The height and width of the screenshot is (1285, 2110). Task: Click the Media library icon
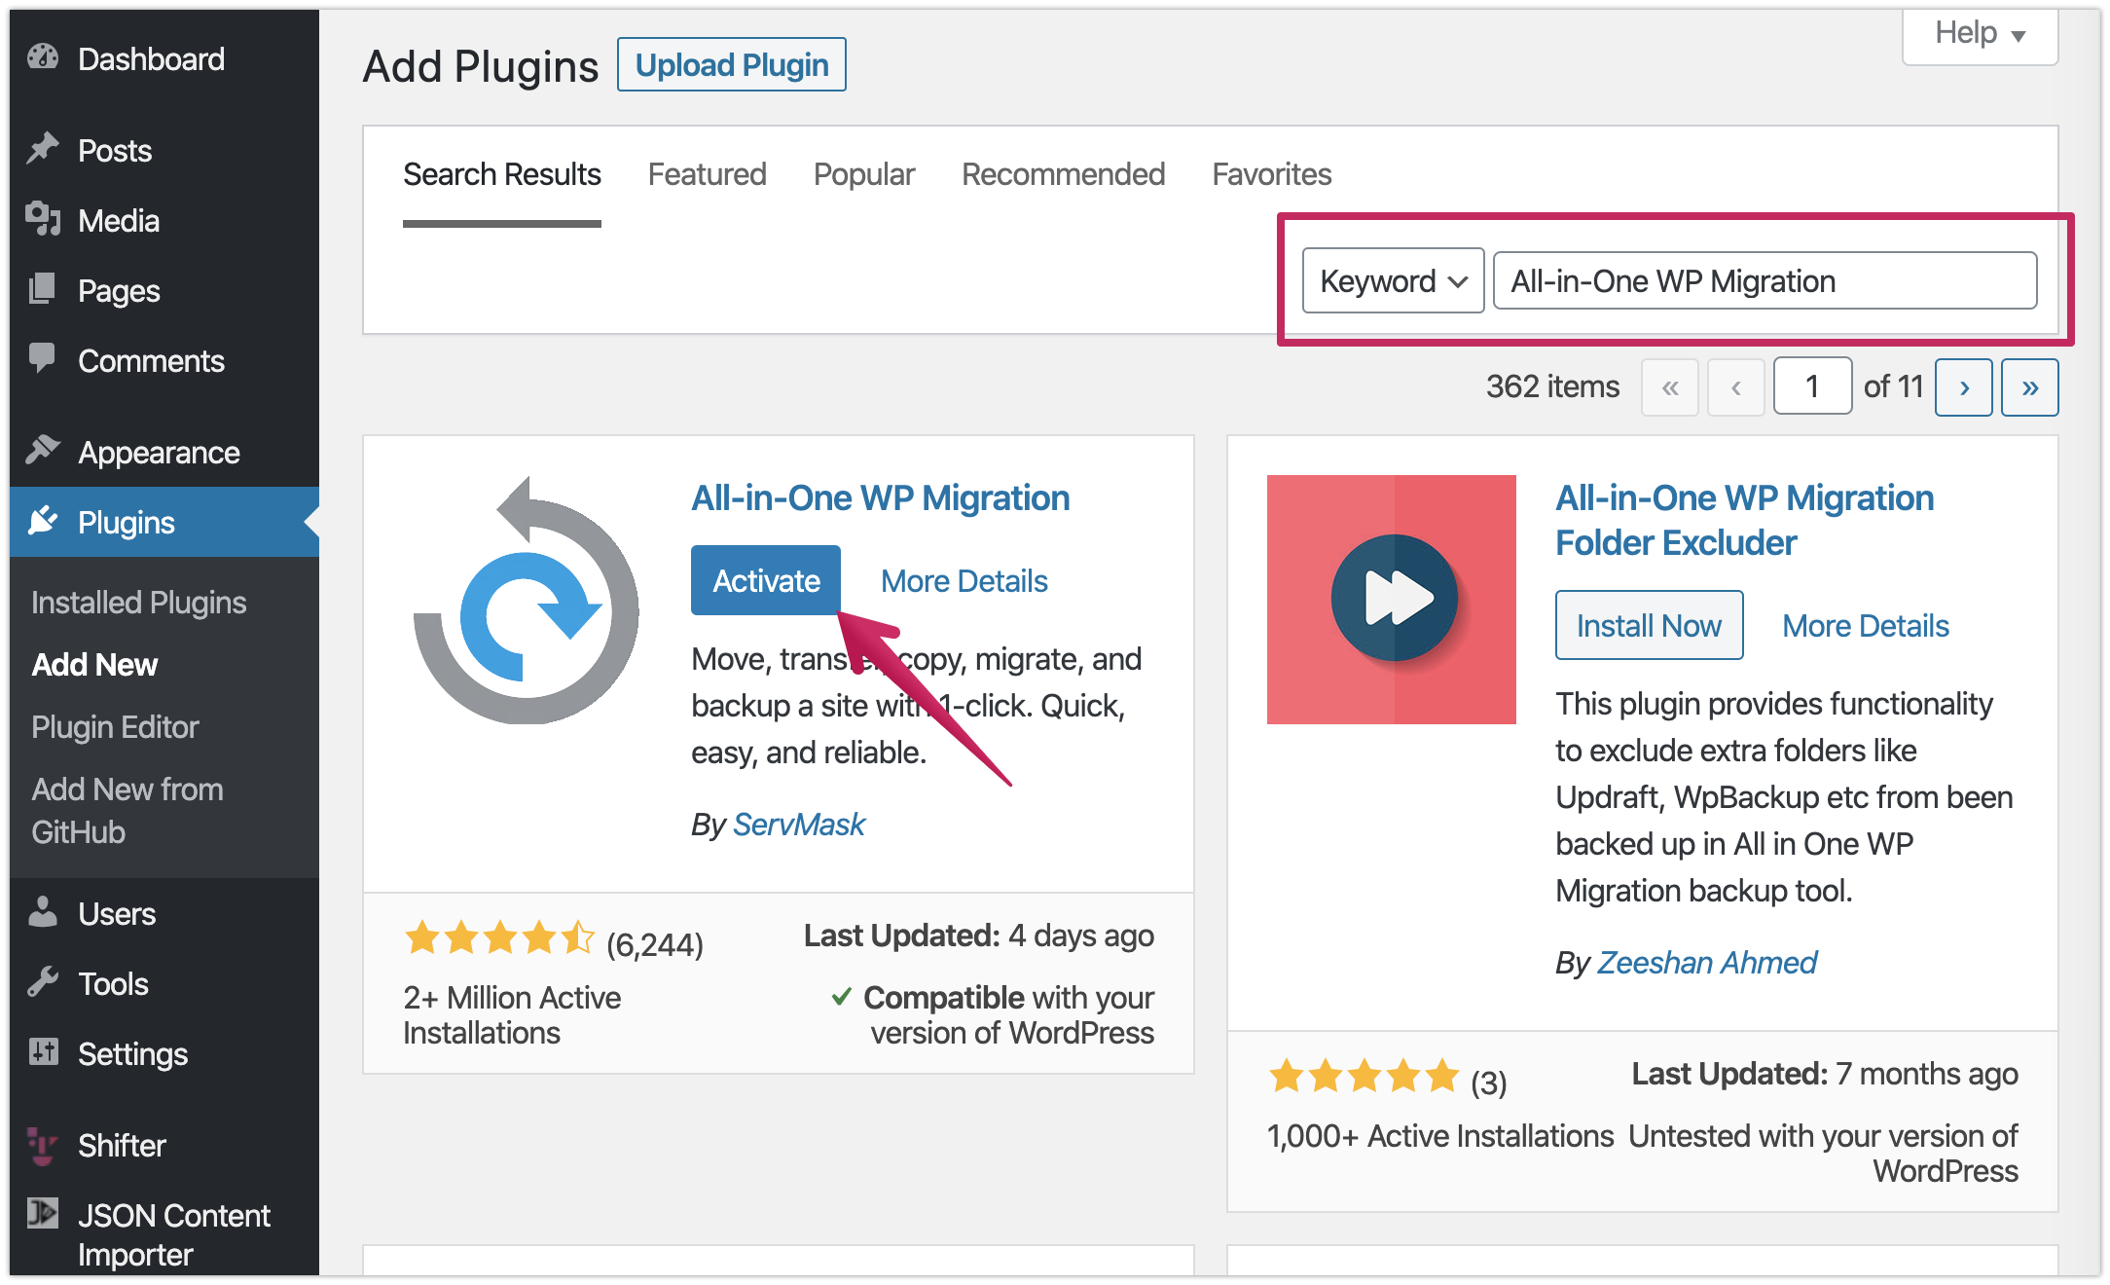43,219
